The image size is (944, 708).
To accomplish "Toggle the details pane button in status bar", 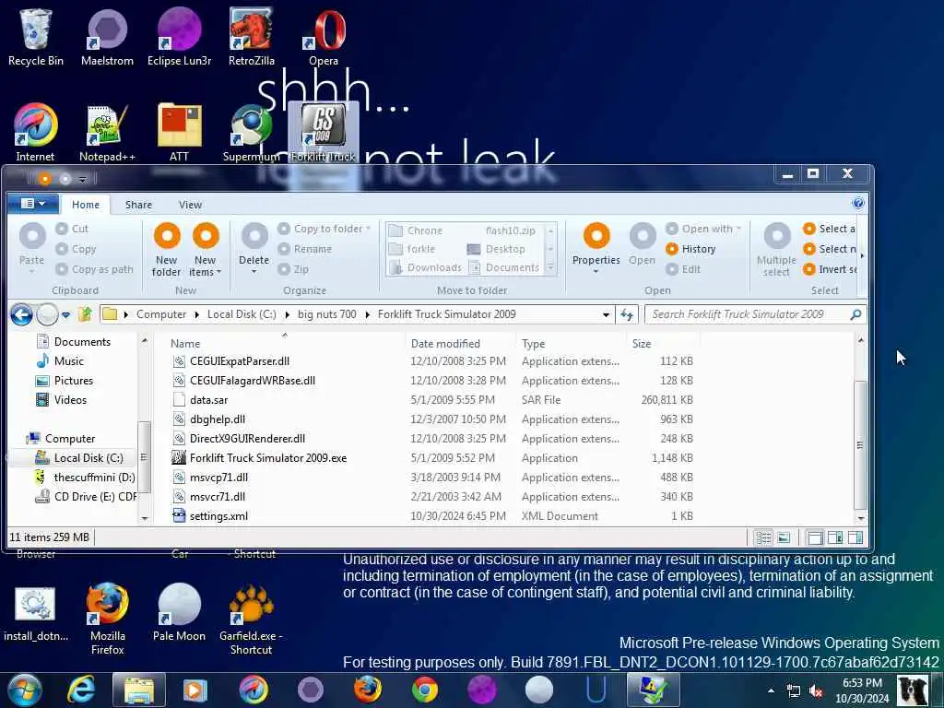I will (x=835, y=537).
